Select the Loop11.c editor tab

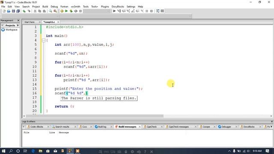point(49,22)
